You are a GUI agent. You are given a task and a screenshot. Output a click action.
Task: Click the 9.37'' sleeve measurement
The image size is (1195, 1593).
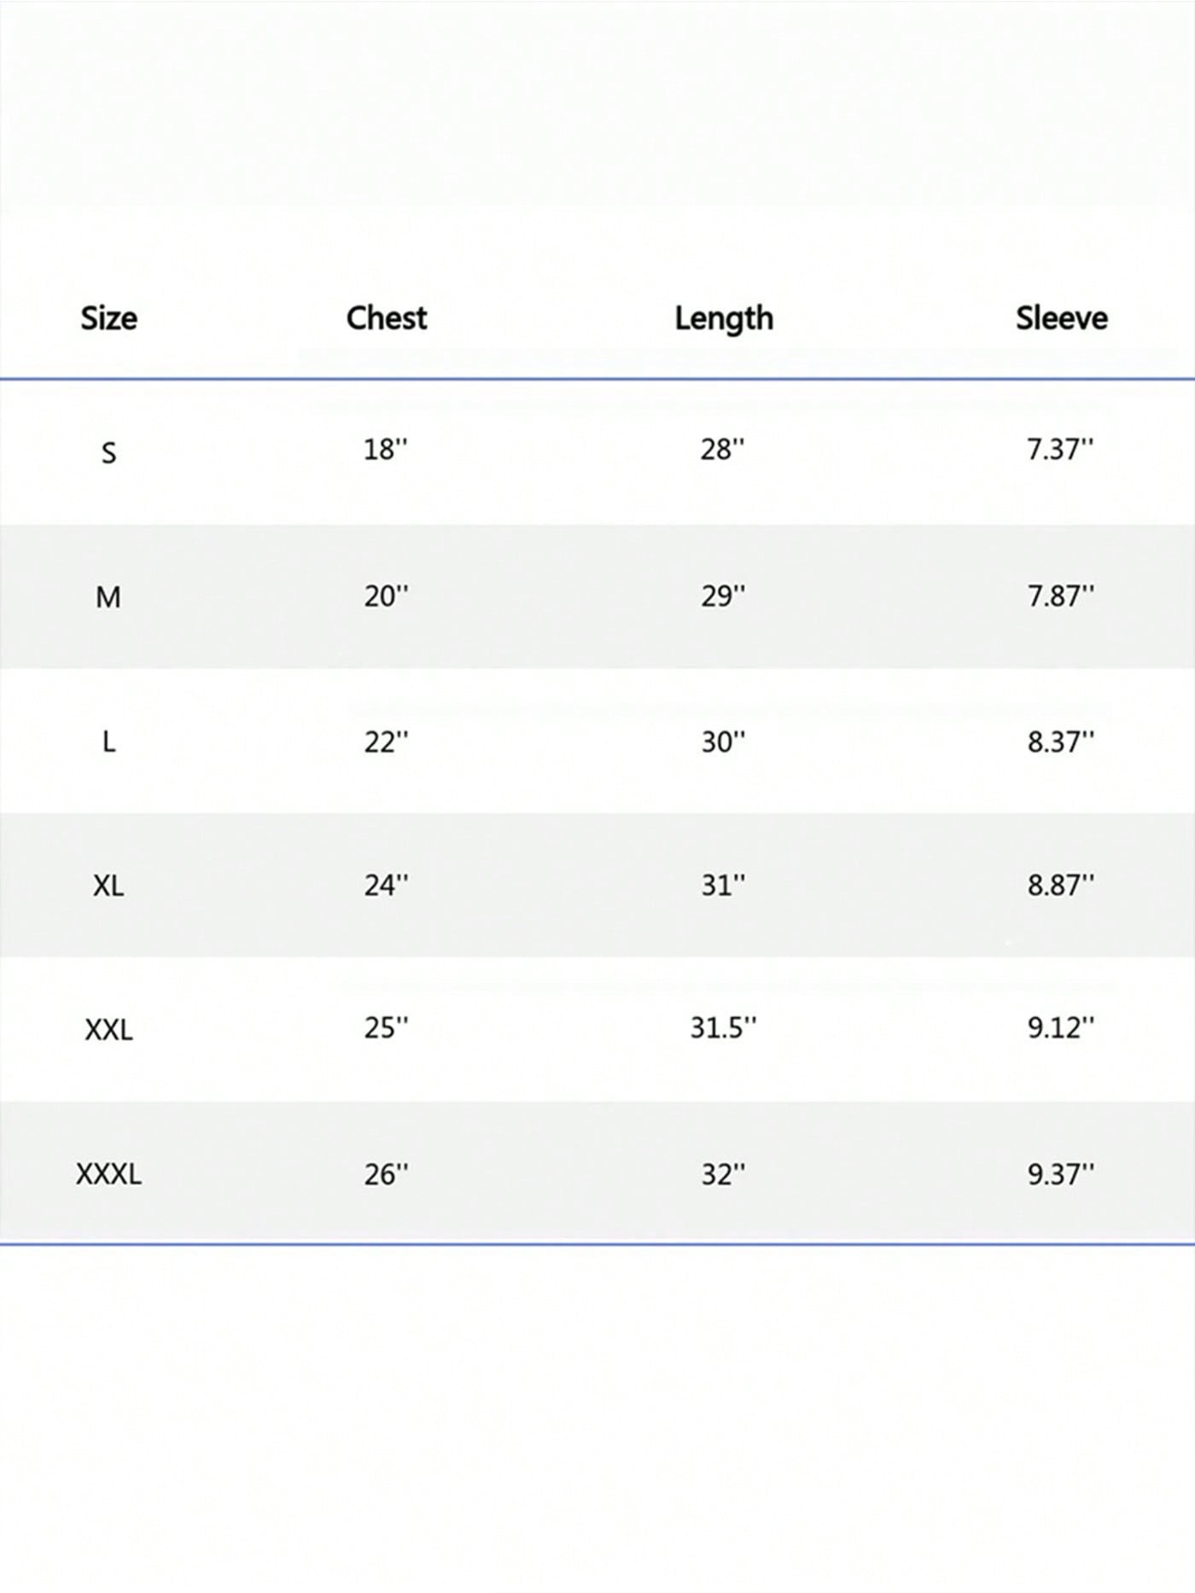(x=1060, y=1174)
